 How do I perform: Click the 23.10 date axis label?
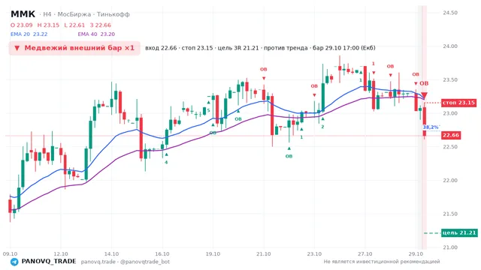tap(314, 254)
